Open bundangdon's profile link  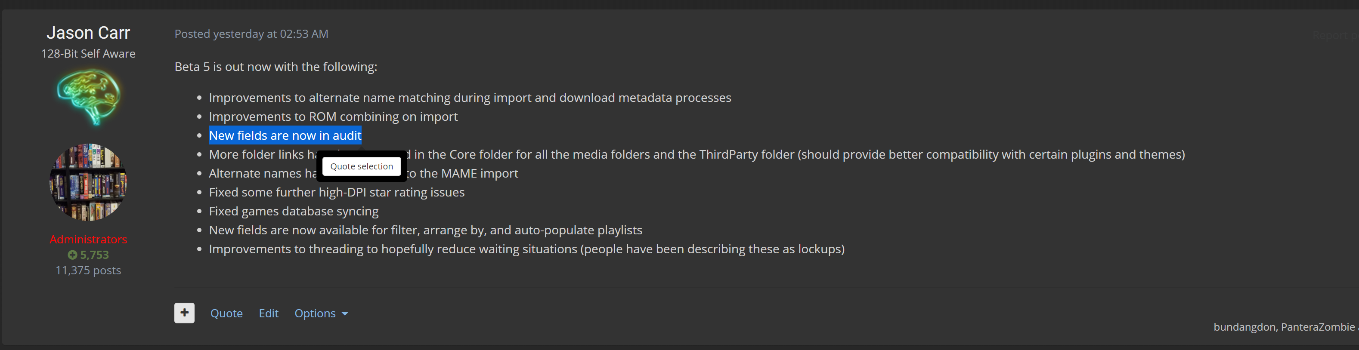click(x=1244, y=327)
